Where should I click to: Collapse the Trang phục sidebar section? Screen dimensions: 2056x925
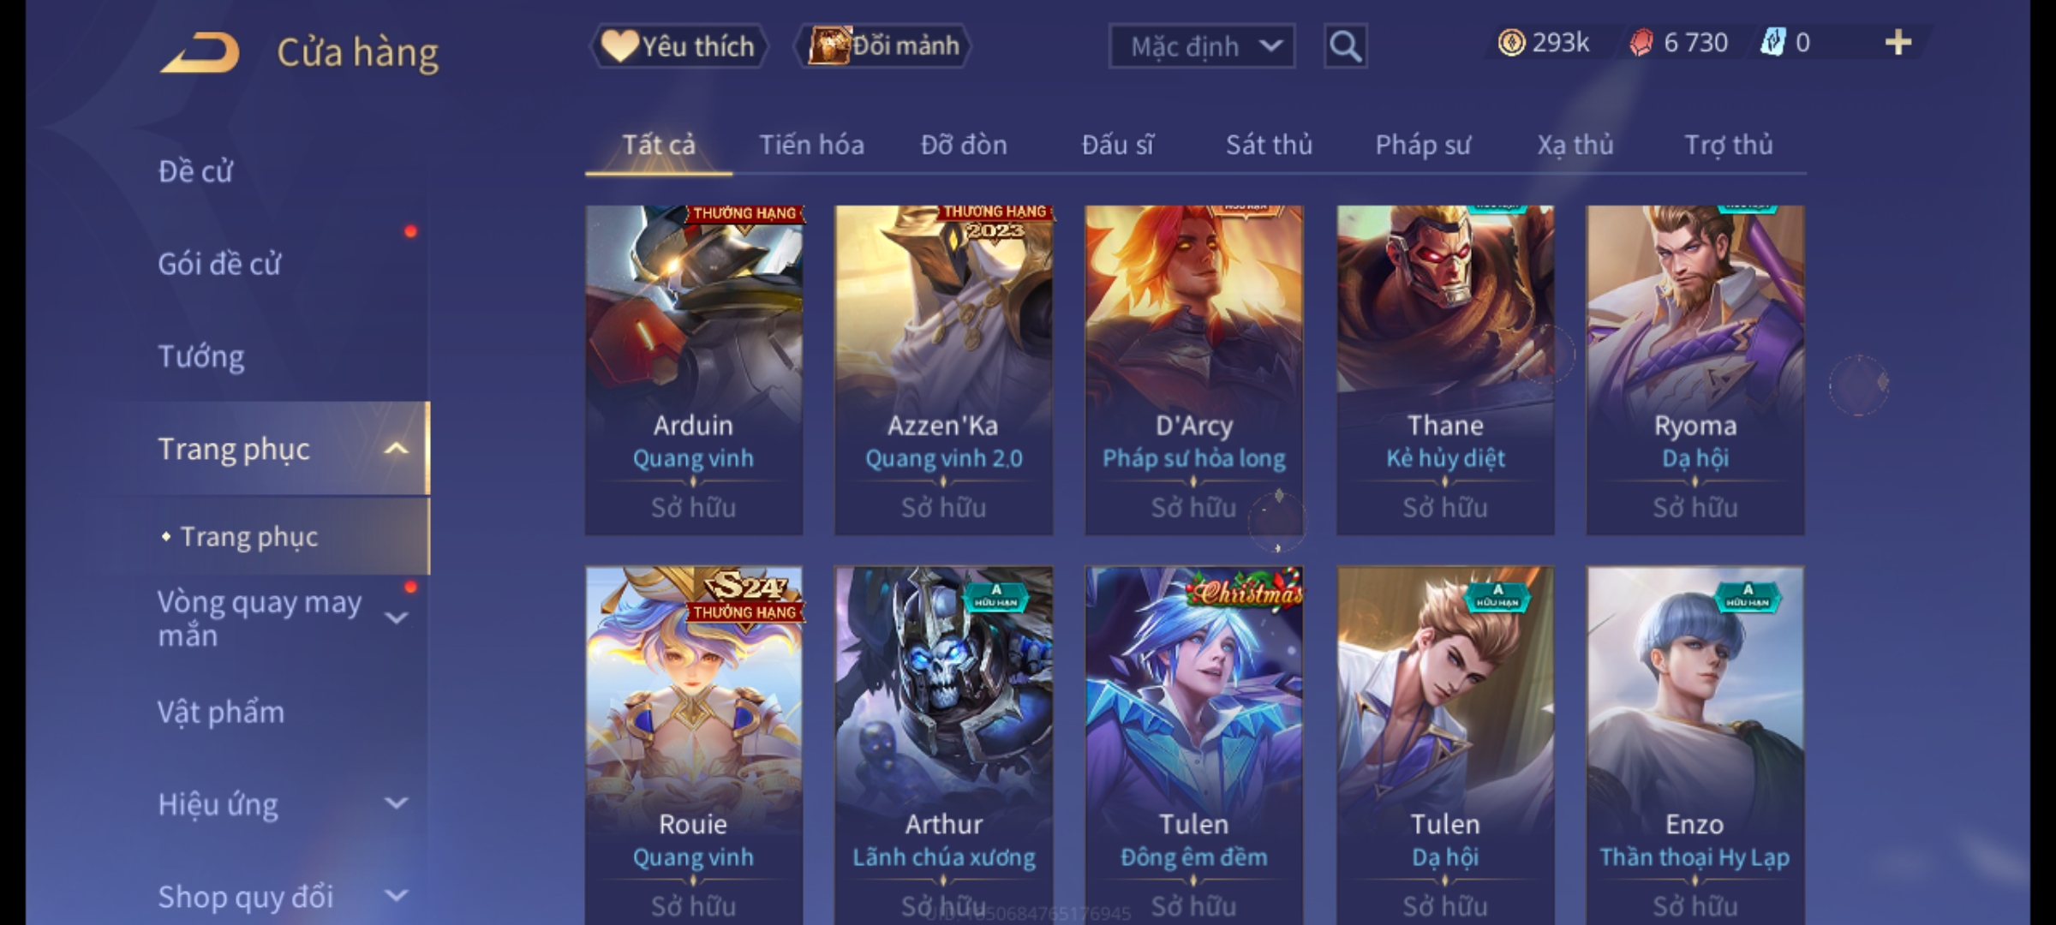(x=396, y=448)
